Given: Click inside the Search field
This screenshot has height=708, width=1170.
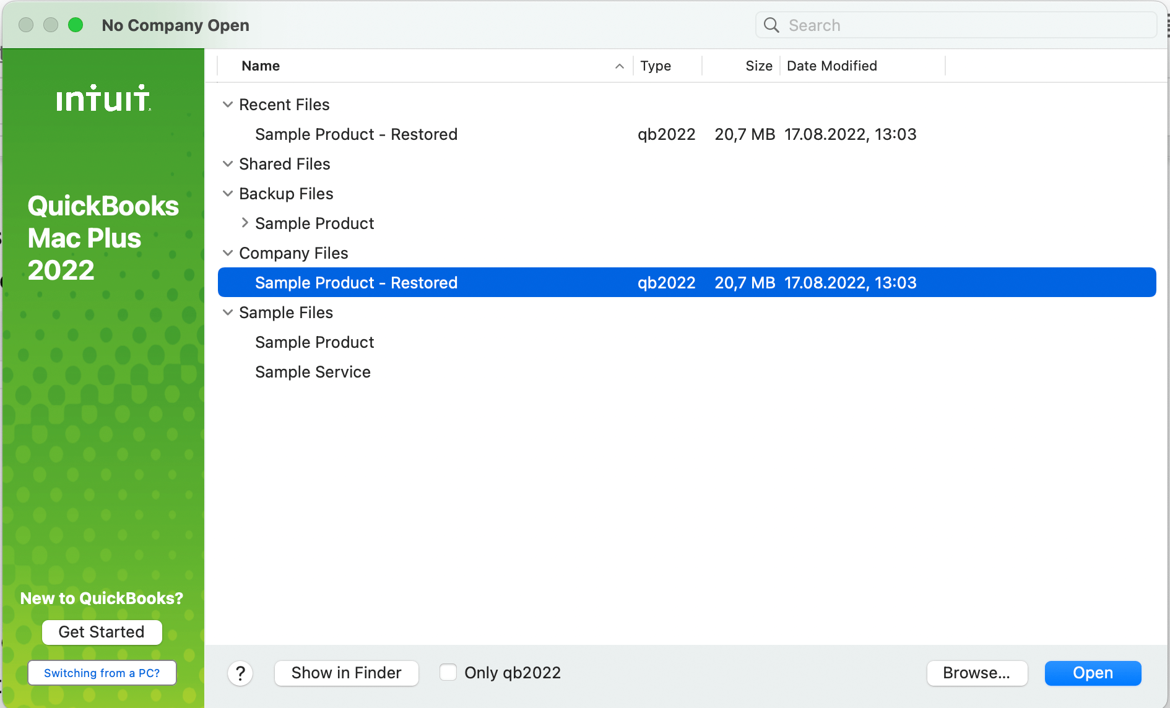Looking at the screenshot, I should [898, 25].
